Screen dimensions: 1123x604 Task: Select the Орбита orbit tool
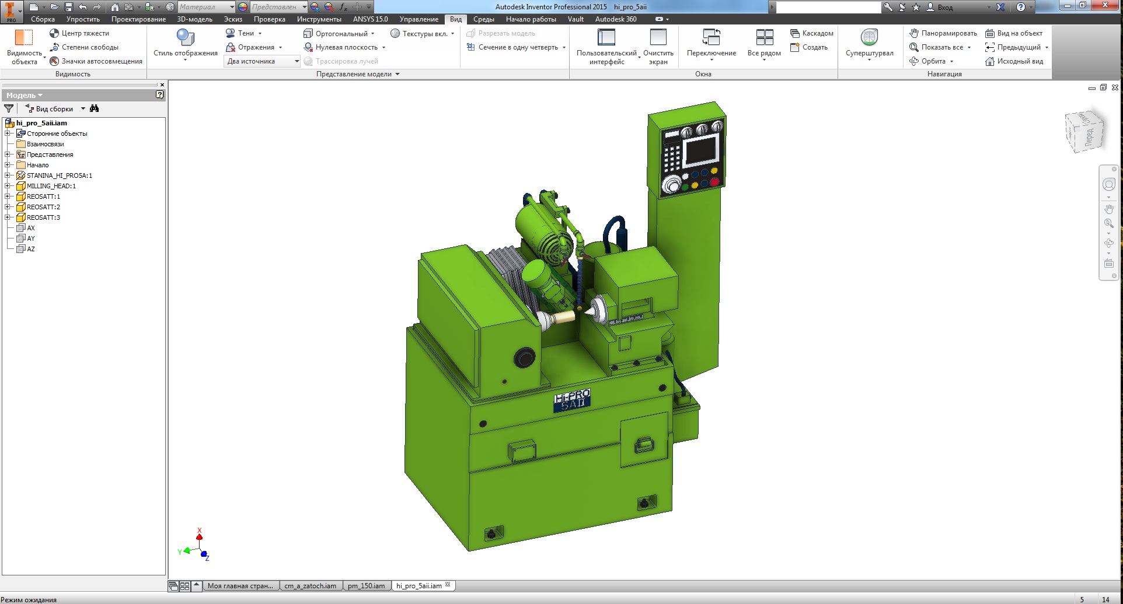[x=927, y=61]
